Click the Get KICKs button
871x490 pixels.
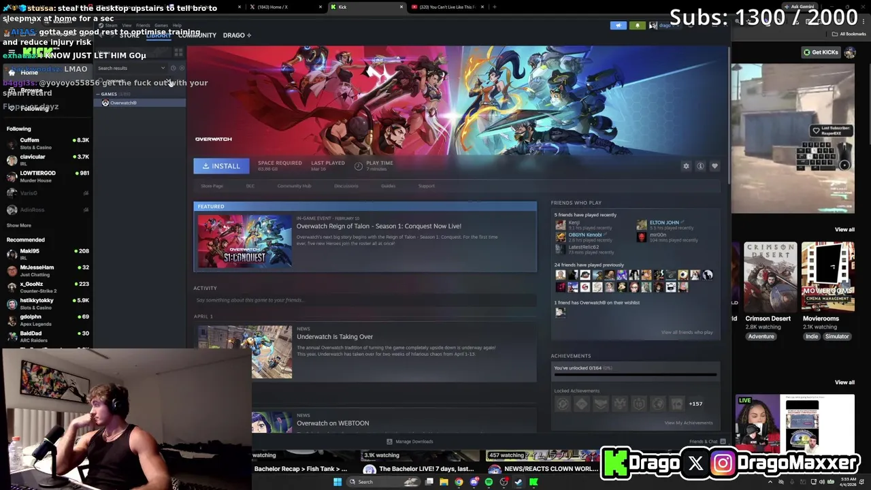click(821, 52)
